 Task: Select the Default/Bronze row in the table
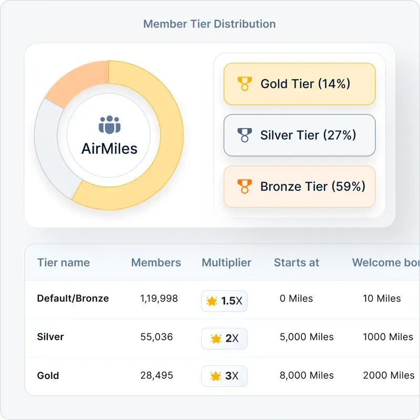coord(72,299)
